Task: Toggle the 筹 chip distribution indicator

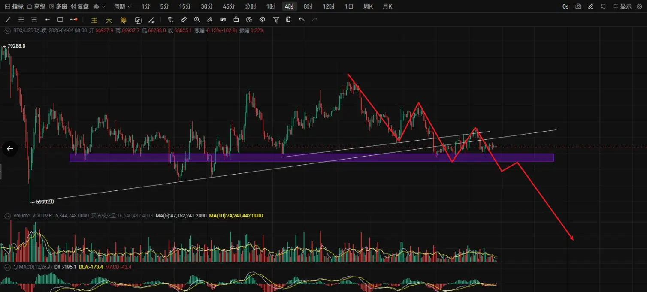Action: (123, 20)
